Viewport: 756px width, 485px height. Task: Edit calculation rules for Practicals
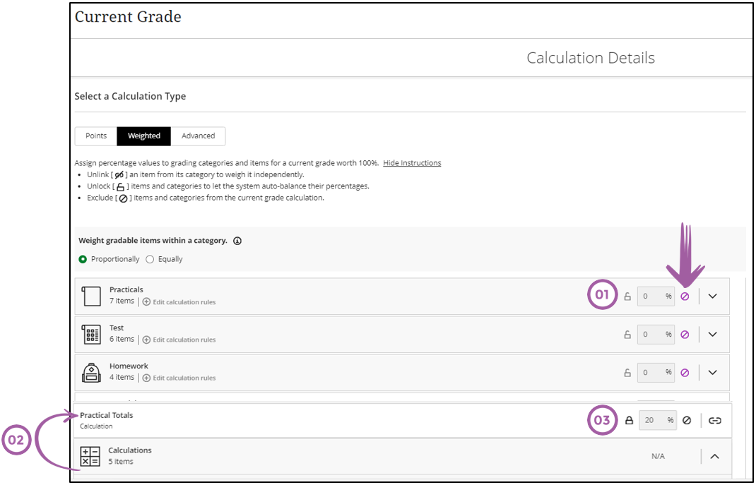pyautogui.click(x=184, y=302)
